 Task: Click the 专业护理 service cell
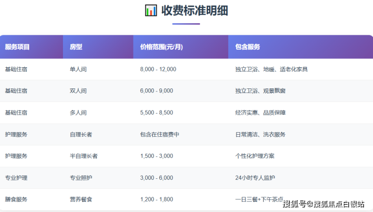point(16,178)
